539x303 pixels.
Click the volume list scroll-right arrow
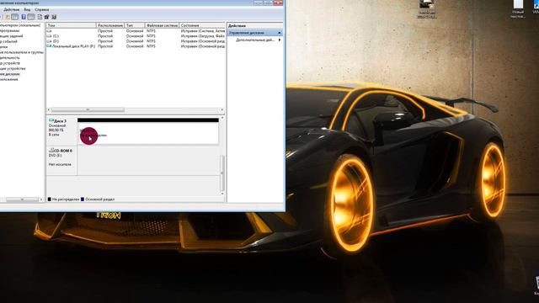pyautogui.click(x=222, y=110)
